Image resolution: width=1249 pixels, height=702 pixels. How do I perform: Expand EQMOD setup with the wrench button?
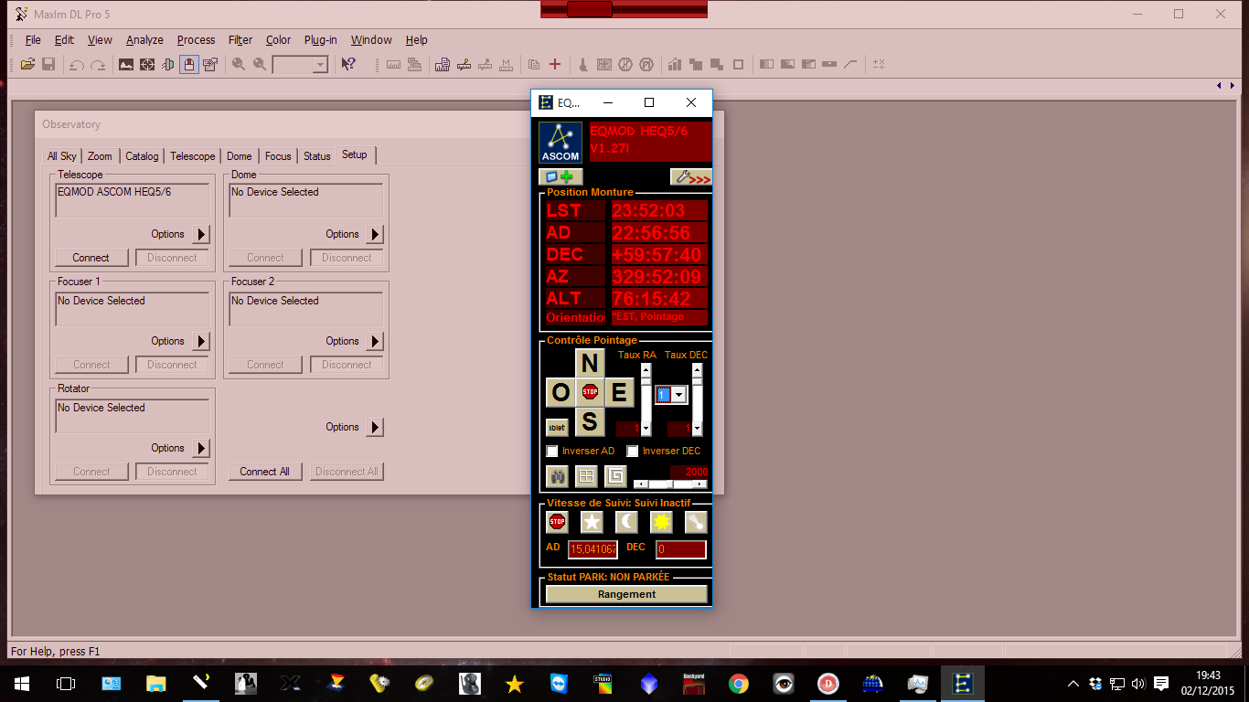[x=690, y=177]
